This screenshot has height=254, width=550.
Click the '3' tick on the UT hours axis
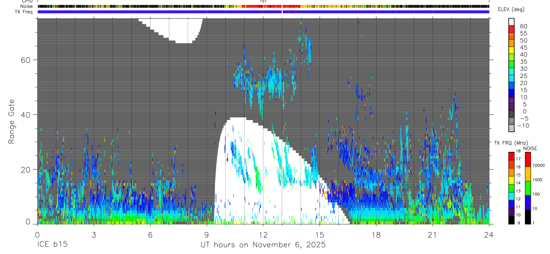click(x=94, y=234)
